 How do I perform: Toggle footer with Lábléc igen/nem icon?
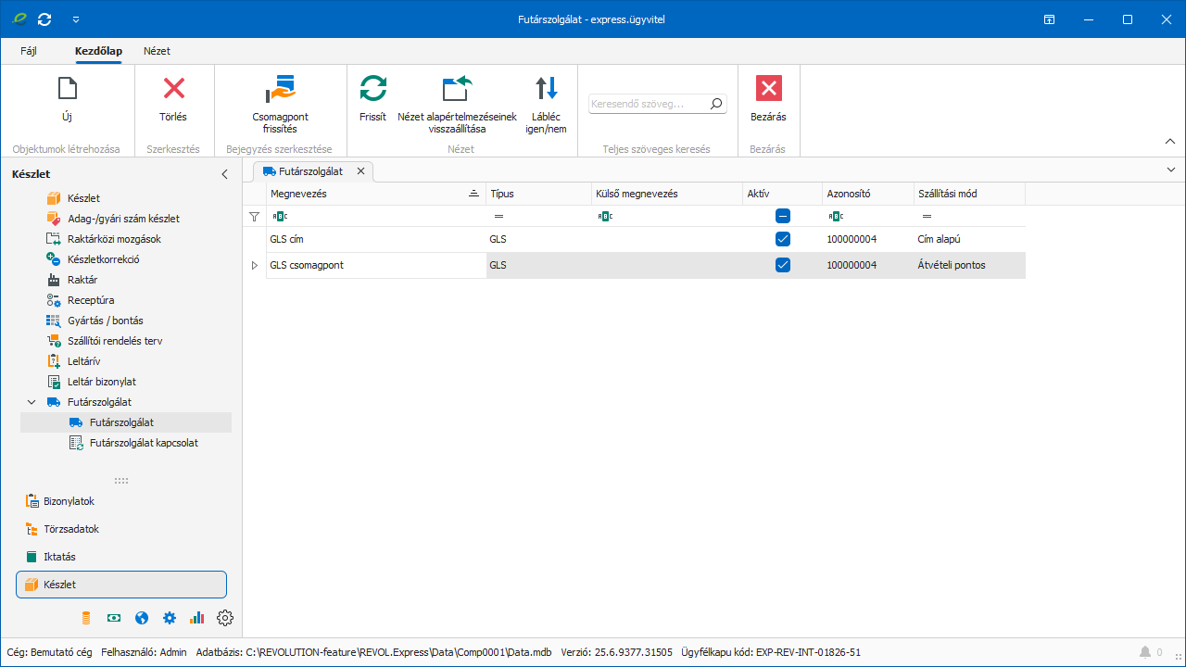pyautogui.click(x=547, y=89)
